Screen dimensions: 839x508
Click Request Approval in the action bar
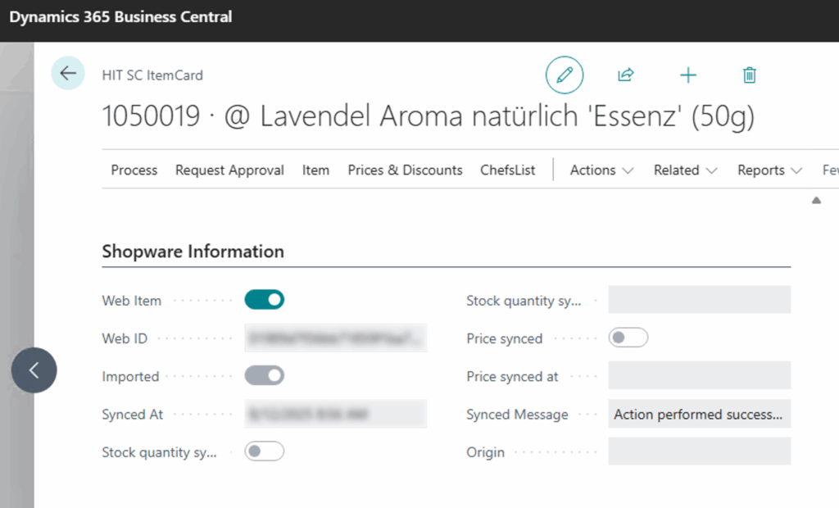pyautogui.click(x=229, y=170)
